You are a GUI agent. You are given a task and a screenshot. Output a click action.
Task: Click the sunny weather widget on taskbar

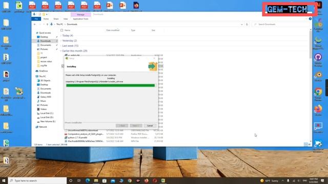[x=270, y=180]
